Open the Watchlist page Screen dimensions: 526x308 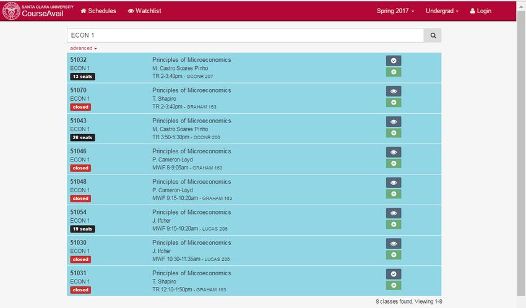144,11
